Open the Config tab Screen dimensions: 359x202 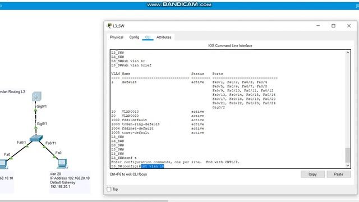click(134, 37)
